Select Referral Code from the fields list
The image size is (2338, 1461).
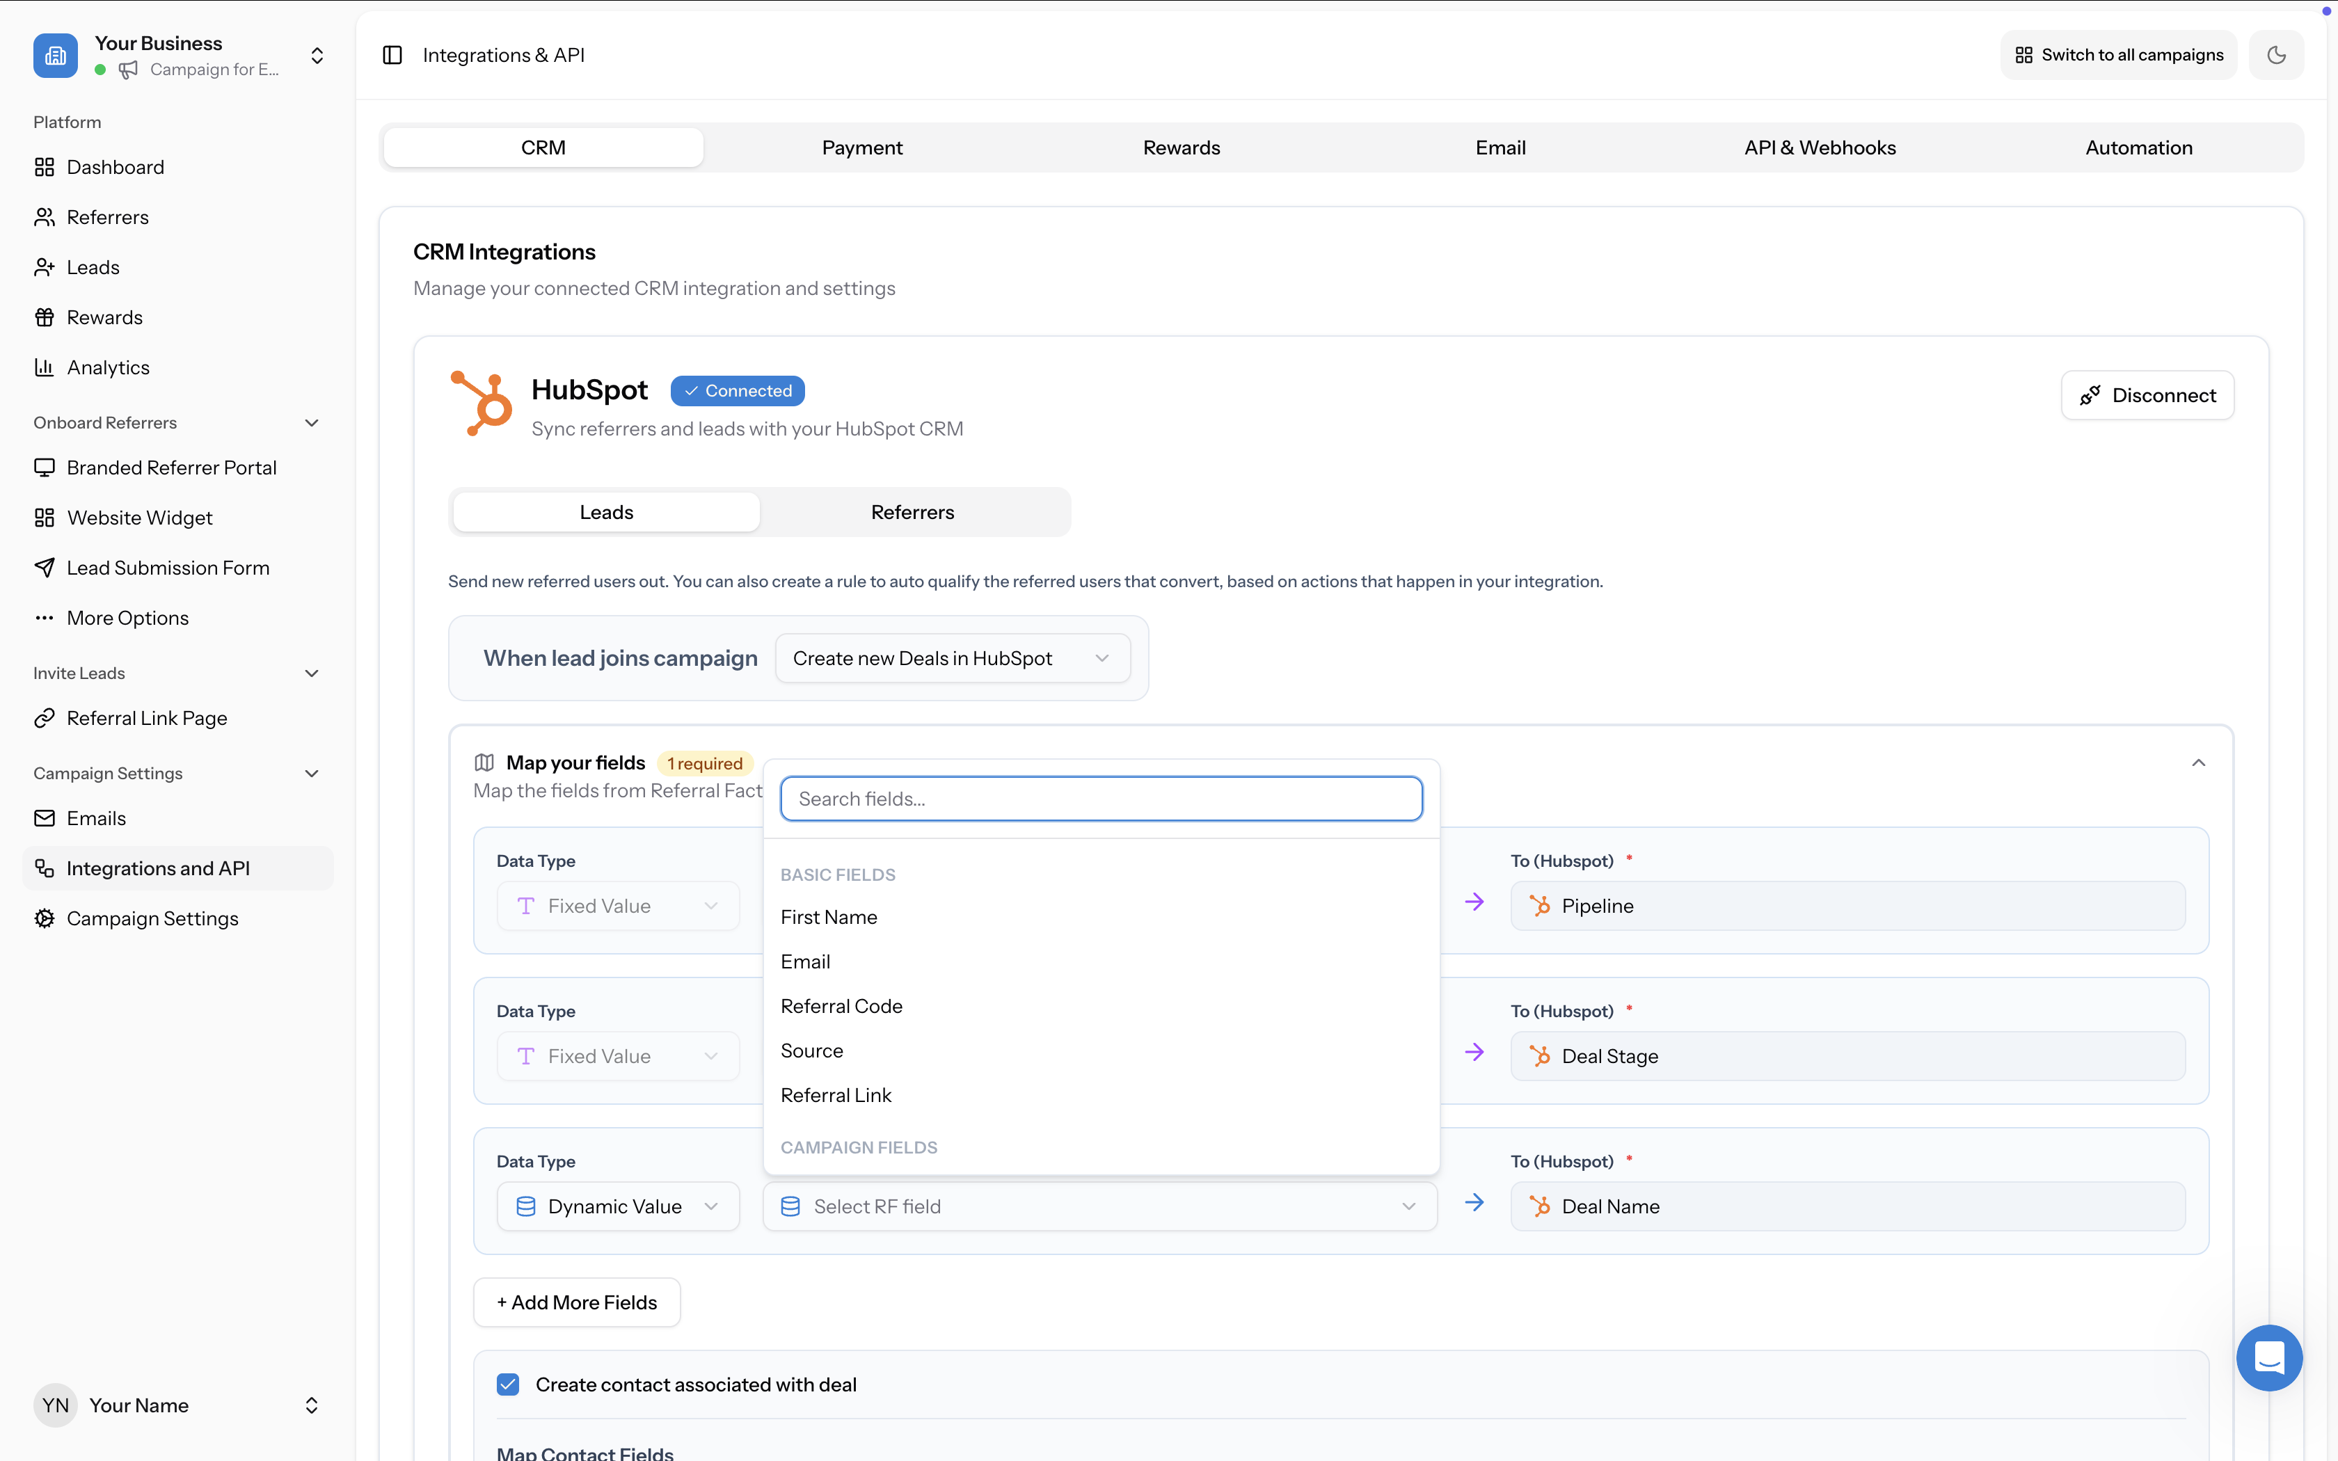click(x=841, y=1006)
